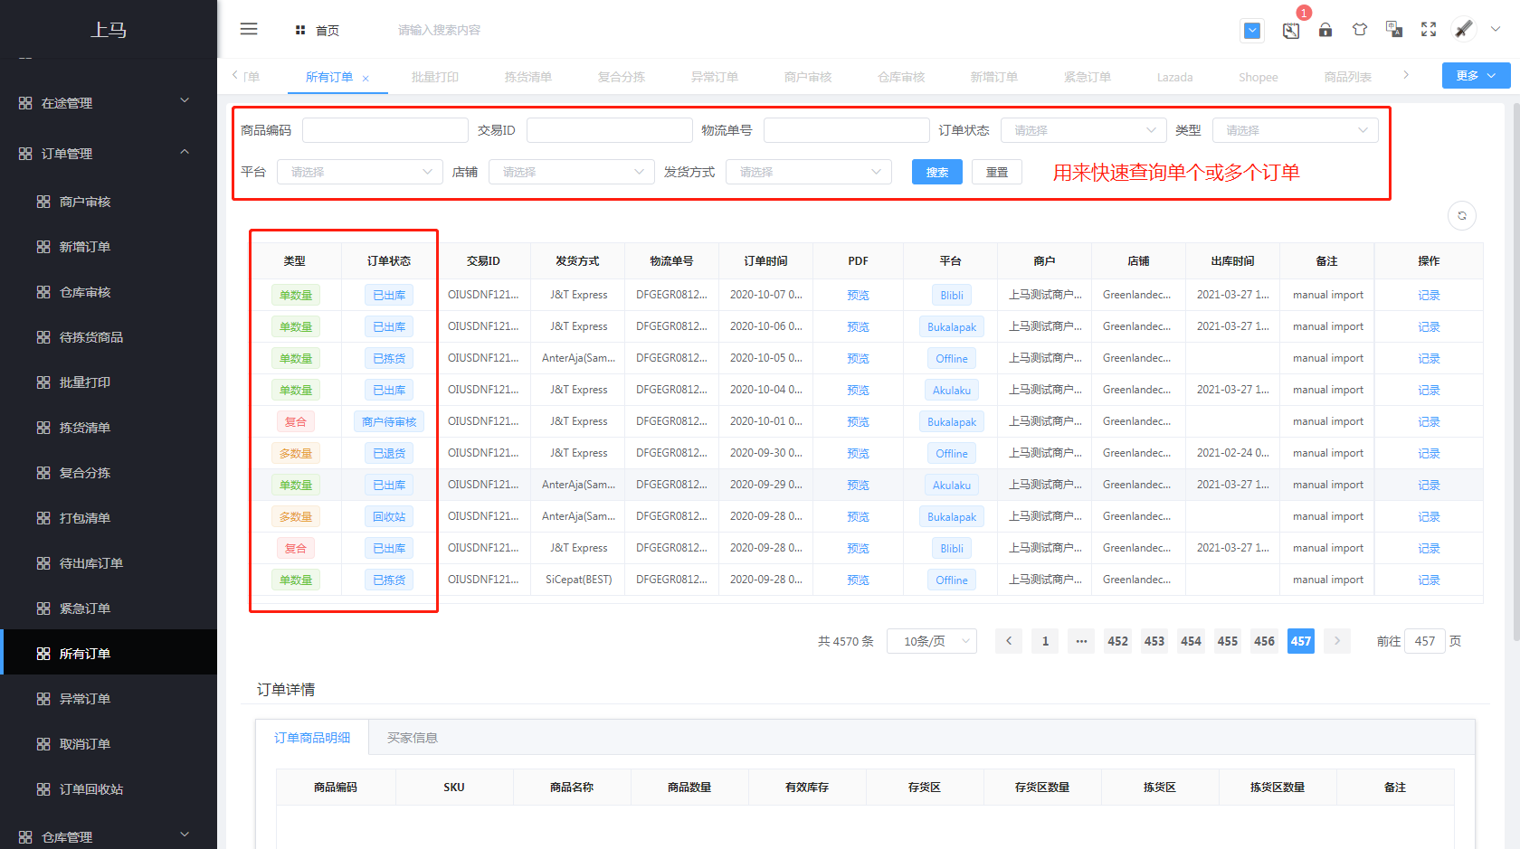Expand the 在途管理 menu
The image size is (1520, 849).
(x=185, y=100)
